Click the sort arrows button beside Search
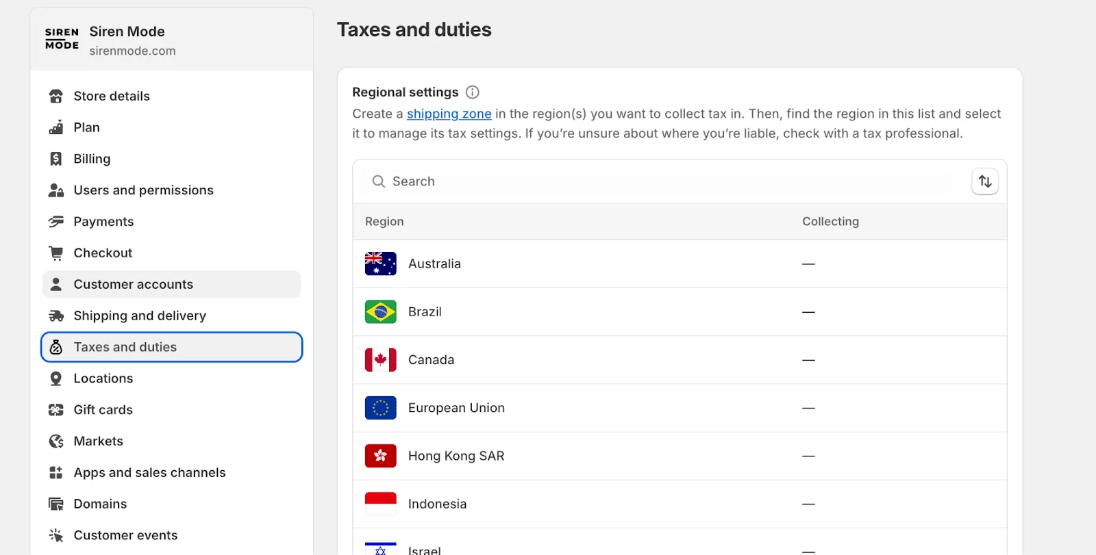 coord(985,181)
